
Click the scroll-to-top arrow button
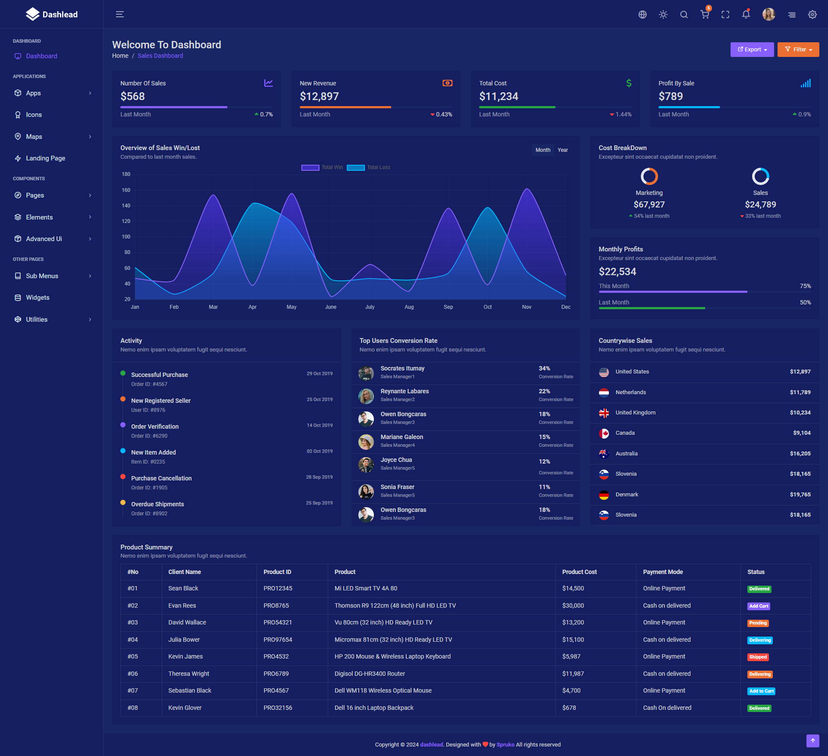(x=812, y=740)
